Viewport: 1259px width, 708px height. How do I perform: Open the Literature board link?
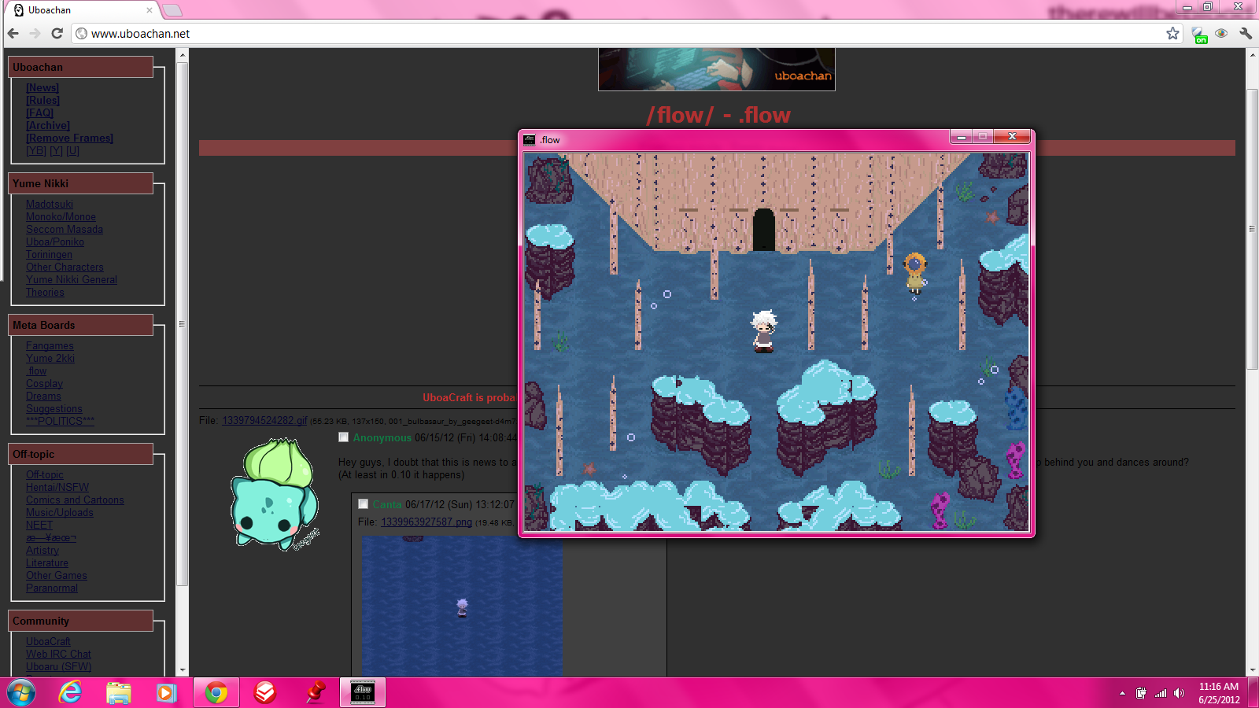tap(47, 563)
